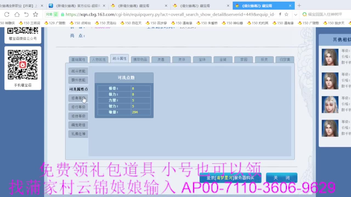Click the 登录服务器购买 button
The image size is (351, 197).
(x=230, y=178)
